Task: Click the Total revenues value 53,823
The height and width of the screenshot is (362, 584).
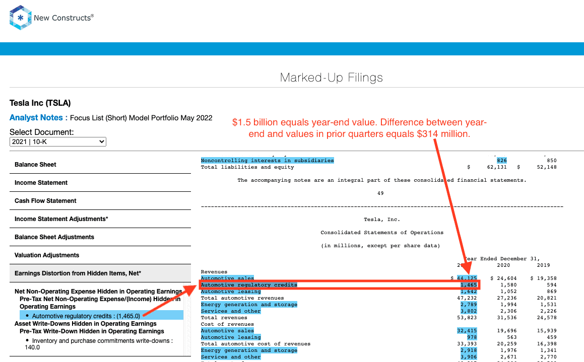Action: coord(467,318)
